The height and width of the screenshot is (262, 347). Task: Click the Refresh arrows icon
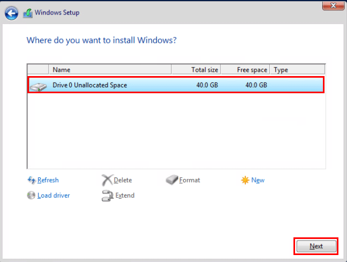32,180
